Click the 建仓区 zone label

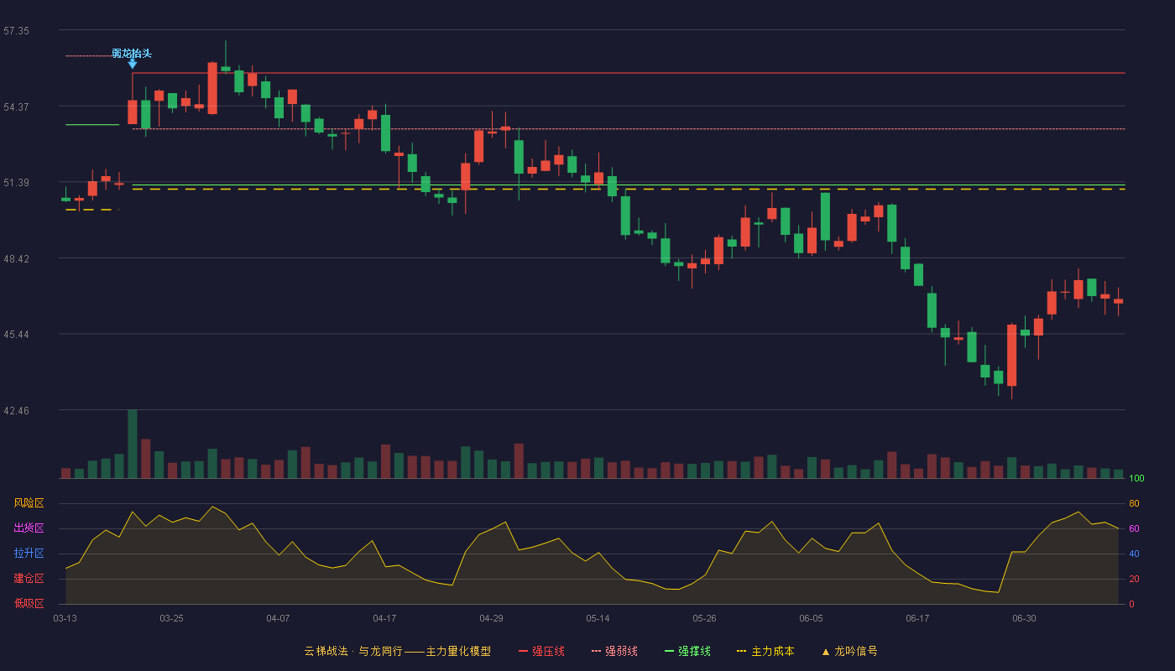(x=29, y=579)
